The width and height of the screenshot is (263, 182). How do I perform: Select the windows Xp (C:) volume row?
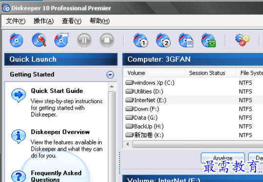coord(194,83)
